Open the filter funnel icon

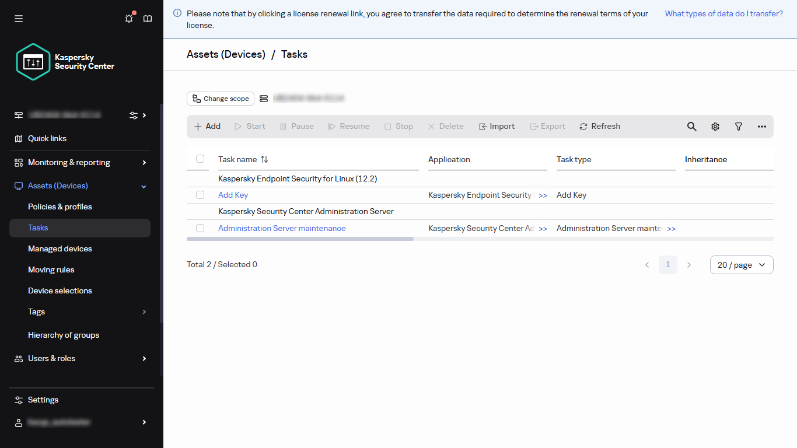pos(738,127)
